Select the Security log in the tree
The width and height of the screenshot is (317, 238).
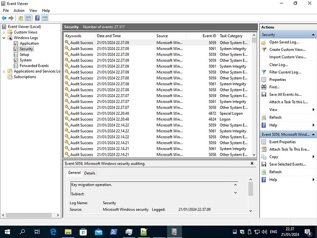click(26, 49)
